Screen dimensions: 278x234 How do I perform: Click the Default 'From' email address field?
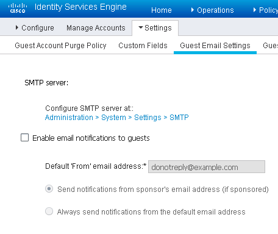(207, 167)
